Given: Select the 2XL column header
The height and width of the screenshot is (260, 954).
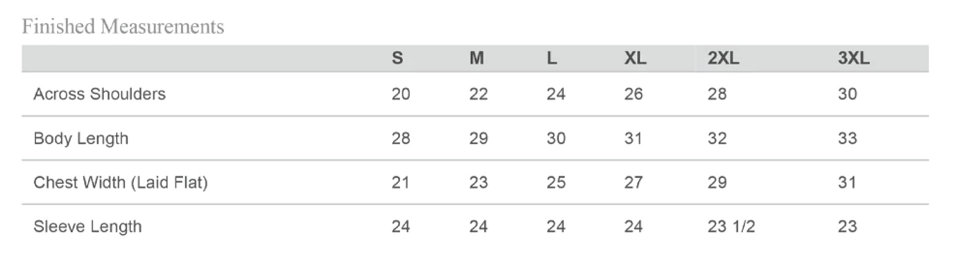Looking at the screenshot, I should tap(723, 58).
